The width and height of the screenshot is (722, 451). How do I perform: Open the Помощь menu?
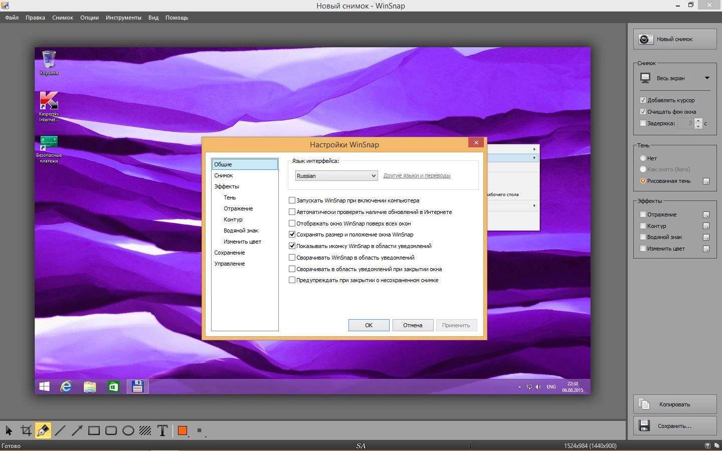(176, 18)
